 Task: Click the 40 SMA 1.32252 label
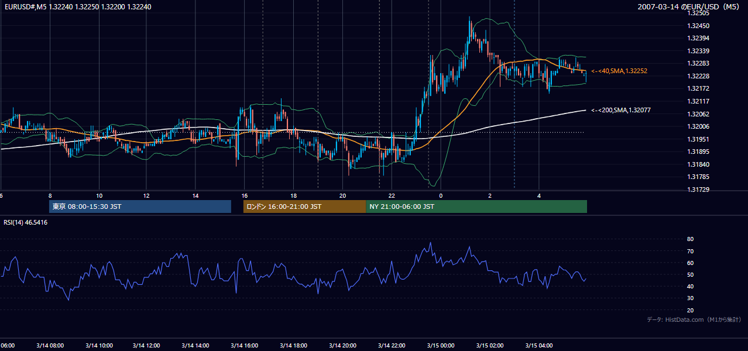(x=619, y=71)
